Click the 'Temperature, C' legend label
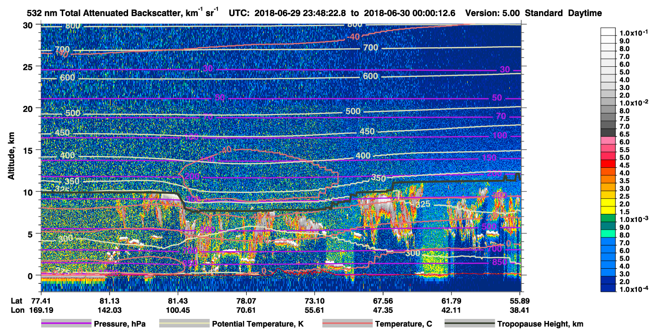Image resolution: width=653 pixels, height=335 pixels. tap(403, 324)
